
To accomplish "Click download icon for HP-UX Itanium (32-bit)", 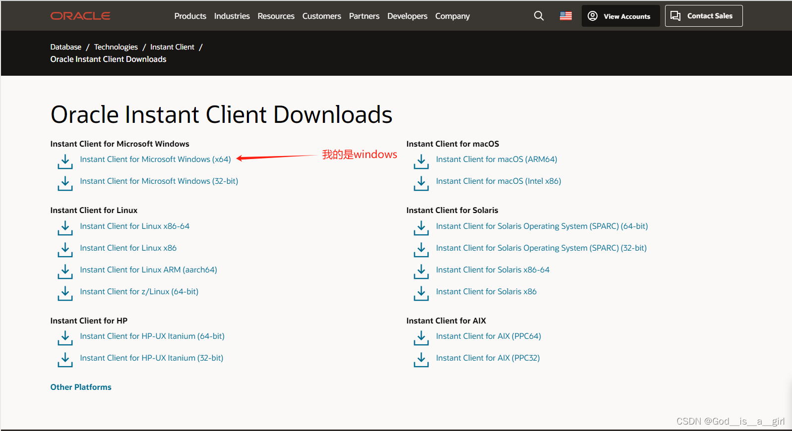I will point(65,360).
